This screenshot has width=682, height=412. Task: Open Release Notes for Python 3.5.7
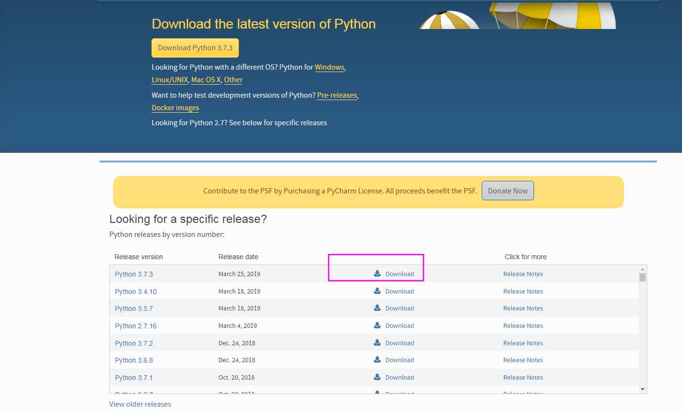pyautogui.click(x=523, y=308)
